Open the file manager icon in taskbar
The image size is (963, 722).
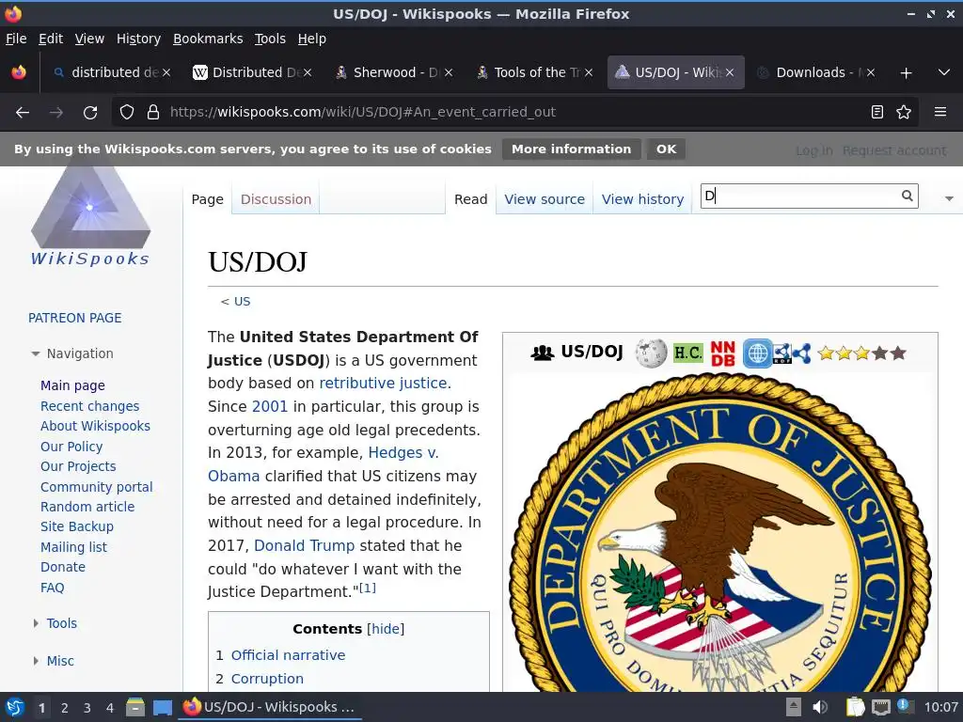pyautogui.click(x=135, y=707)
